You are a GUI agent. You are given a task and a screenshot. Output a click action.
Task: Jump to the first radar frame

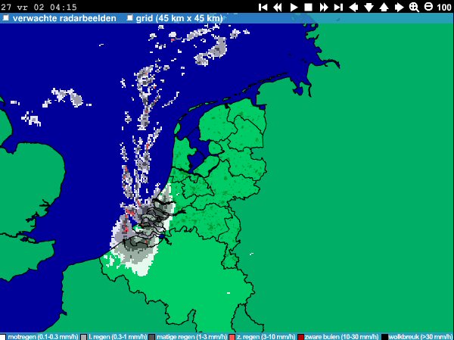point(263,7)
